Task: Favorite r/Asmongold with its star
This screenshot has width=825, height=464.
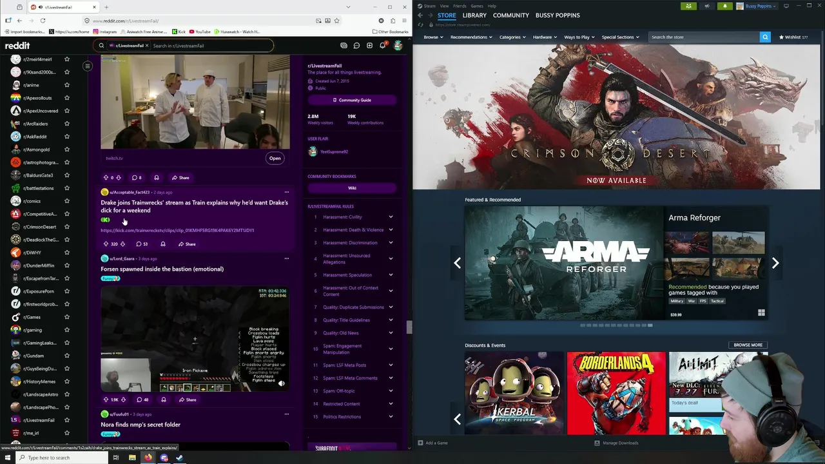Action: pos(66,150)
